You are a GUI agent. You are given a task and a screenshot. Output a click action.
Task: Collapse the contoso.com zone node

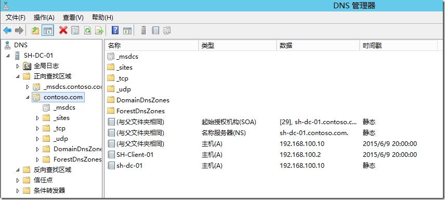[x=28, y=97]
